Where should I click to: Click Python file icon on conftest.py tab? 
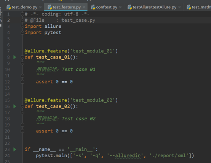93,7
